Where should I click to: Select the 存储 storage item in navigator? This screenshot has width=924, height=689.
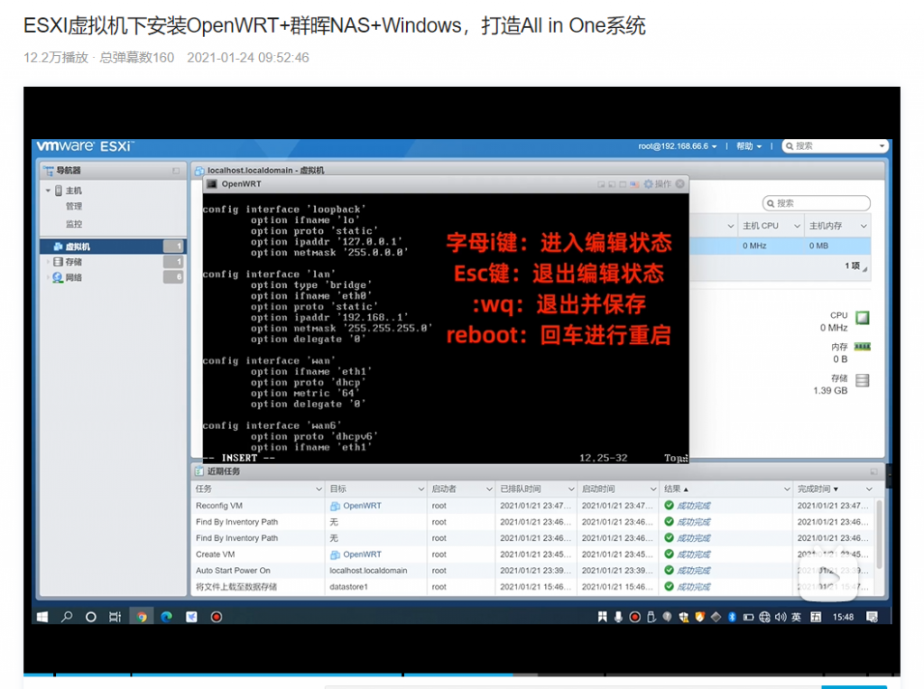point(73,262)
